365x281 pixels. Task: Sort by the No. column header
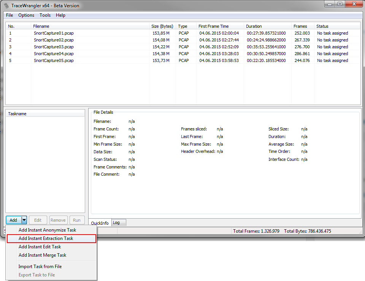[x=18, y=26]
